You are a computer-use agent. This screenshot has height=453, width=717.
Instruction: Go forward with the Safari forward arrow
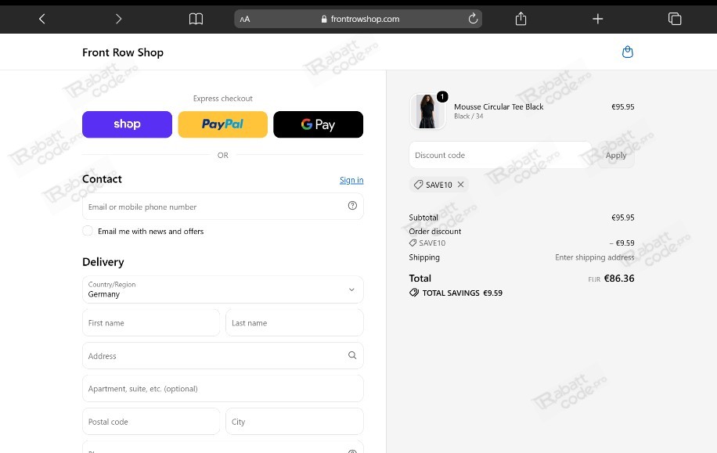118,19
